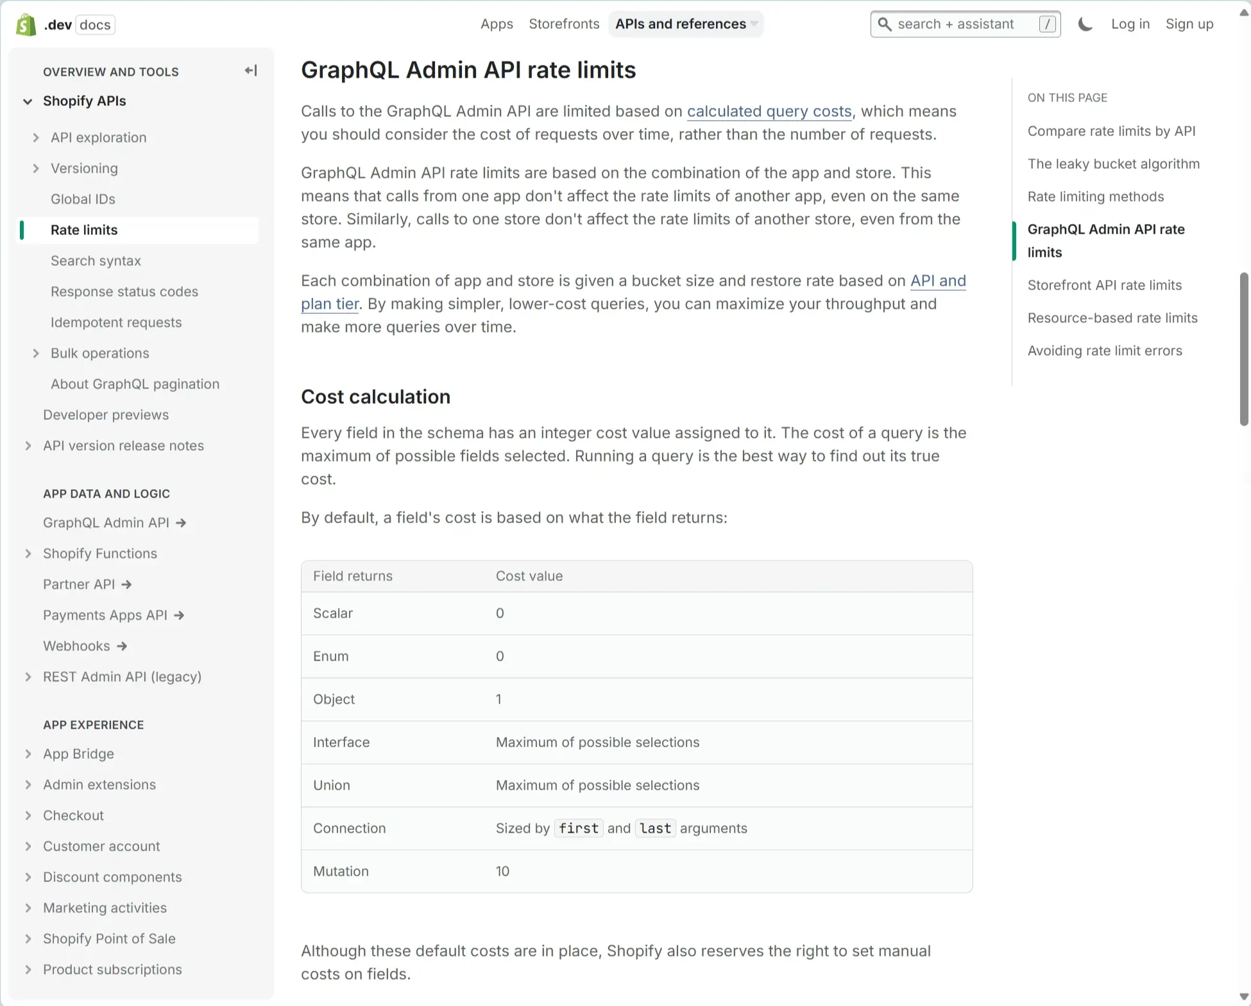Expand the API exploration item
This screenshot has height=1006, width=1251.
36,137
